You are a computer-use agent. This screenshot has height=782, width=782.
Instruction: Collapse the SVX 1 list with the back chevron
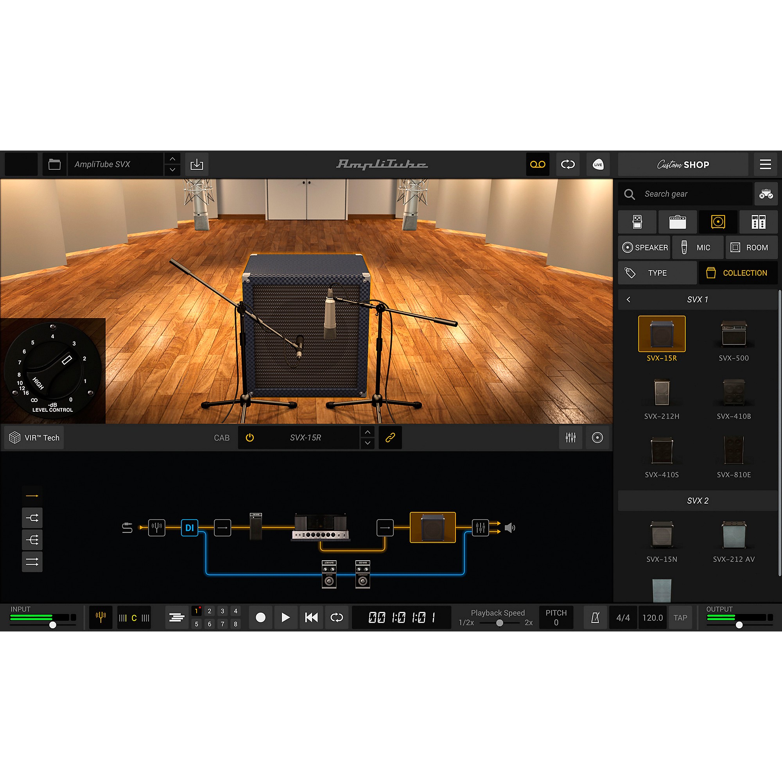629,300
